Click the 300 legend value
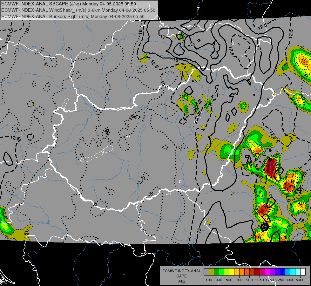Image resolution: width=311 pixels, height=286 pixels. pos(219,280)
